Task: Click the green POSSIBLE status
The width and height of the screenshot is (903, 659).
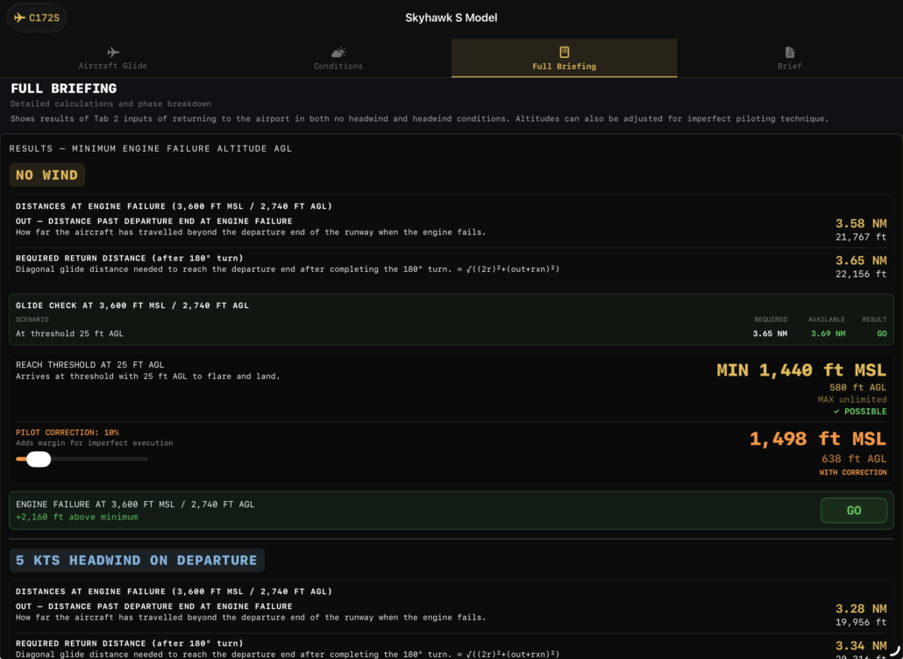Action: pyautogui.click(x=860, y=411)
